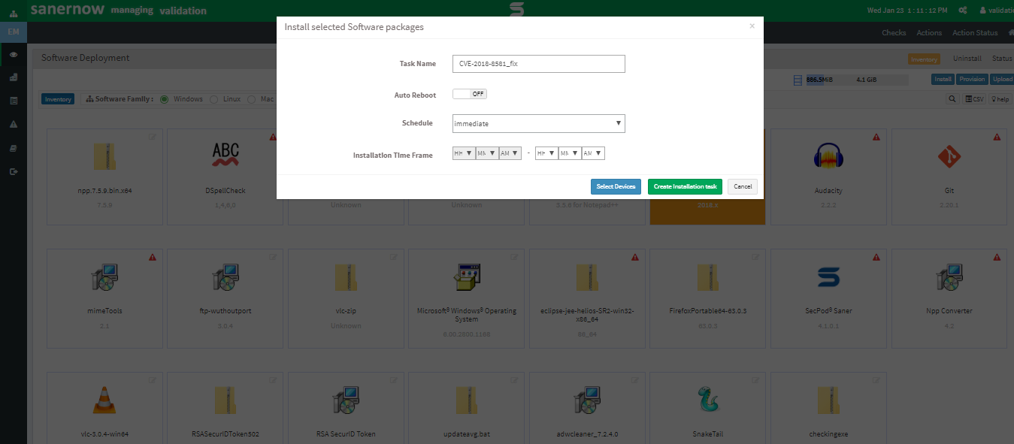1014x444 pixels.
Task: Select the SnakeTail package icon
Action: pyautogui.click(x=708, y=400)
